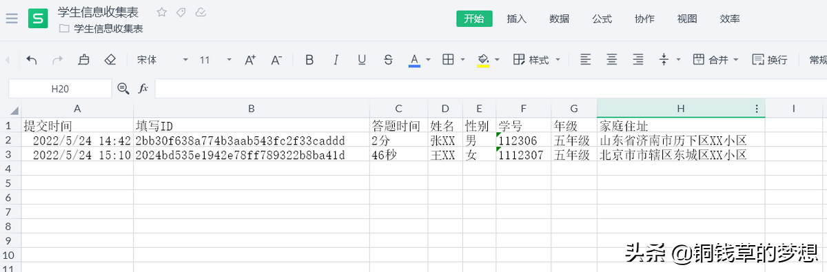The width and height of the screenshot is (827, 272).
Task: Switch to the 视图 tab
Action: click(687, 19)
